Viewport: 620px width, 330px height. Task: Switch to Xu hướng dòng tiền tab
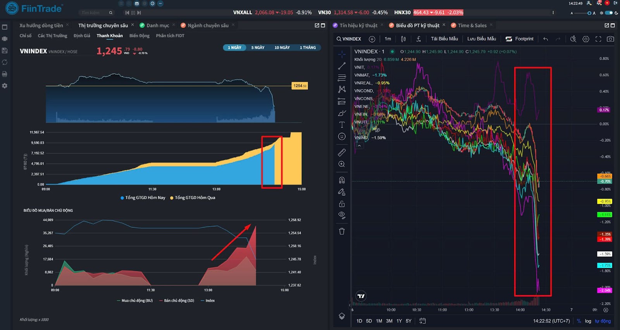click(x=41, y=25)
